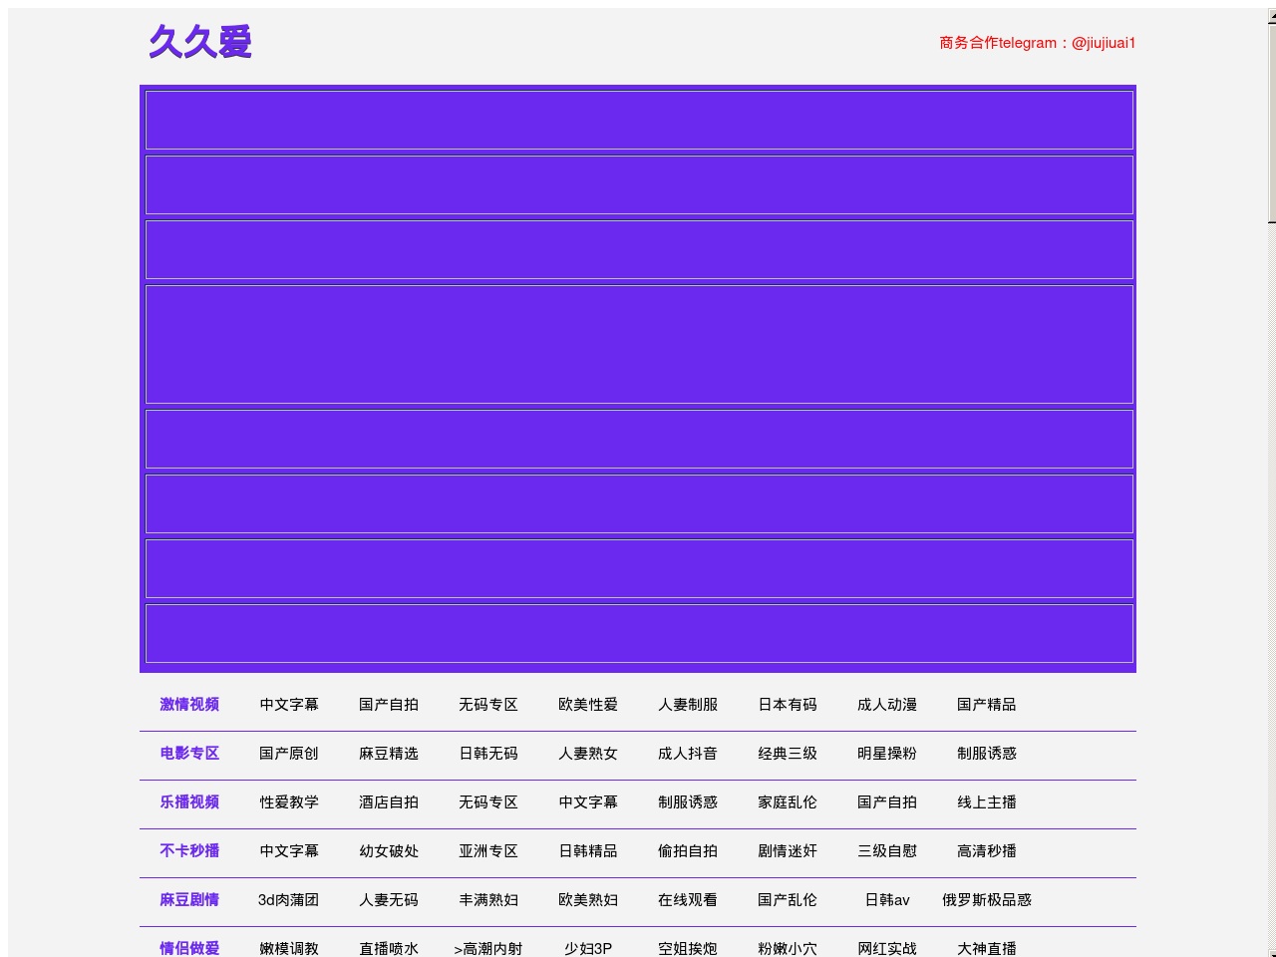Image resolution: width=1276 pixels, height=957 pixels.
Task: Open the 电影专区 category header
Action: (189, 753)
